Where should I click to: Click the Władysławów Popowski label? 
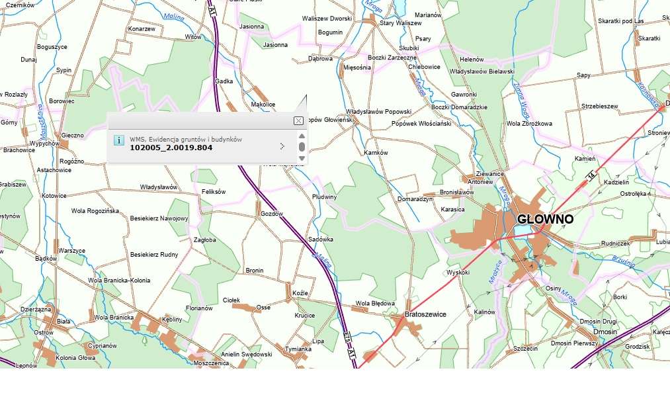[x=378, y=112]
